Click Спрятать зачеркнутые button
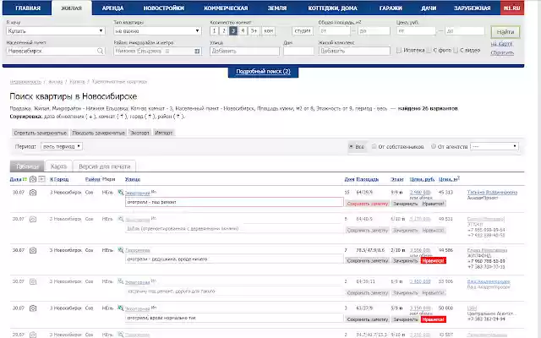 (40, 133)
